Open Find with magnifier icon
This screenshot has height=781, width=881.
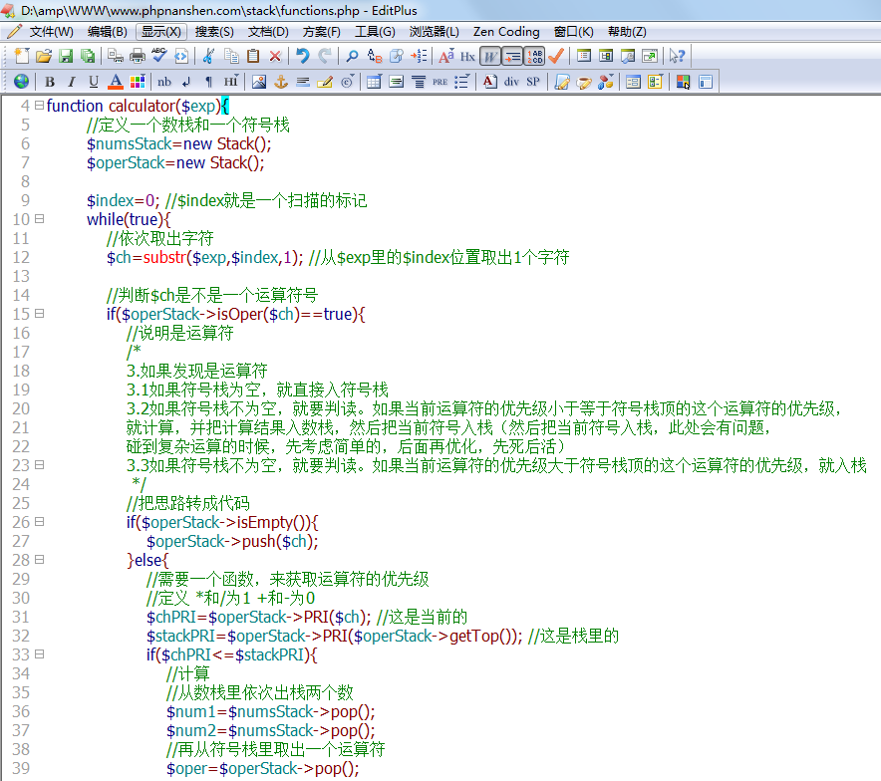pos(352,56)
